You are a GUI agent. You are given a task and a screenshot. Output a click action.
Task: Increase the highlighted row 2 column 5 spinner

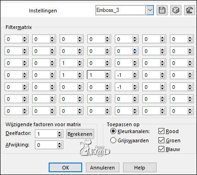(135, 50)
